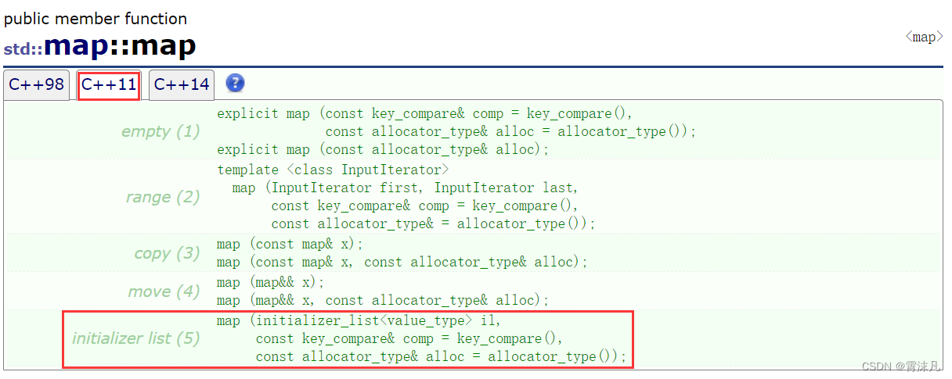
Task: Click the blue question mark help icon
Action: coord(235,84)
